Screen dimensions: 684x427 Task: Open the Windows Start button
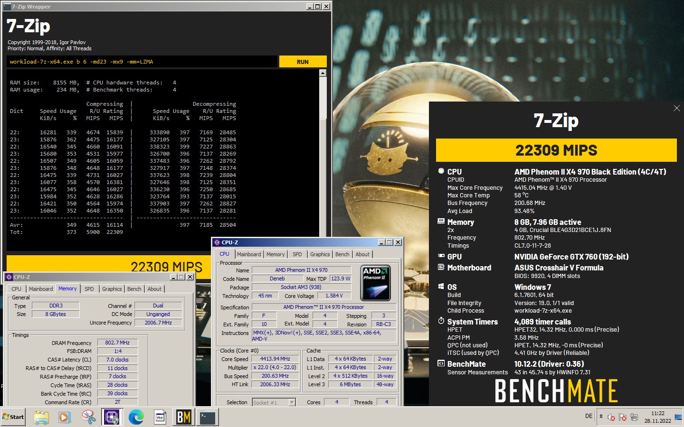(x=13, y=417)
